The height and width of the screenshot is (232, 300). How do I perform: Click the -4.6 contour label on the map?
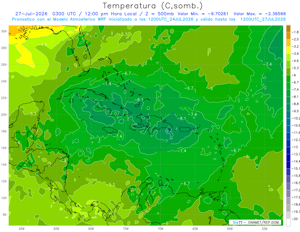pos(42,45)
